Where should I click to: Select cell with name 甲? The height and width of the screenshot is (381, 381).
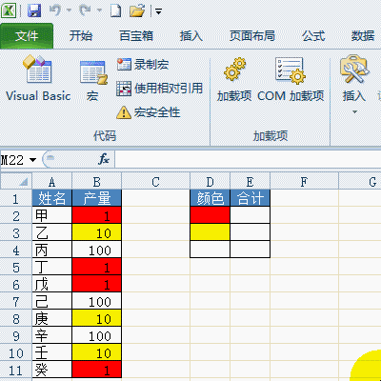click(x=52, y=216)
